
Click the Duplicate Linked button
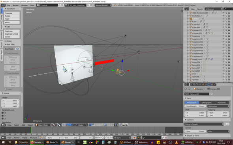12,34
